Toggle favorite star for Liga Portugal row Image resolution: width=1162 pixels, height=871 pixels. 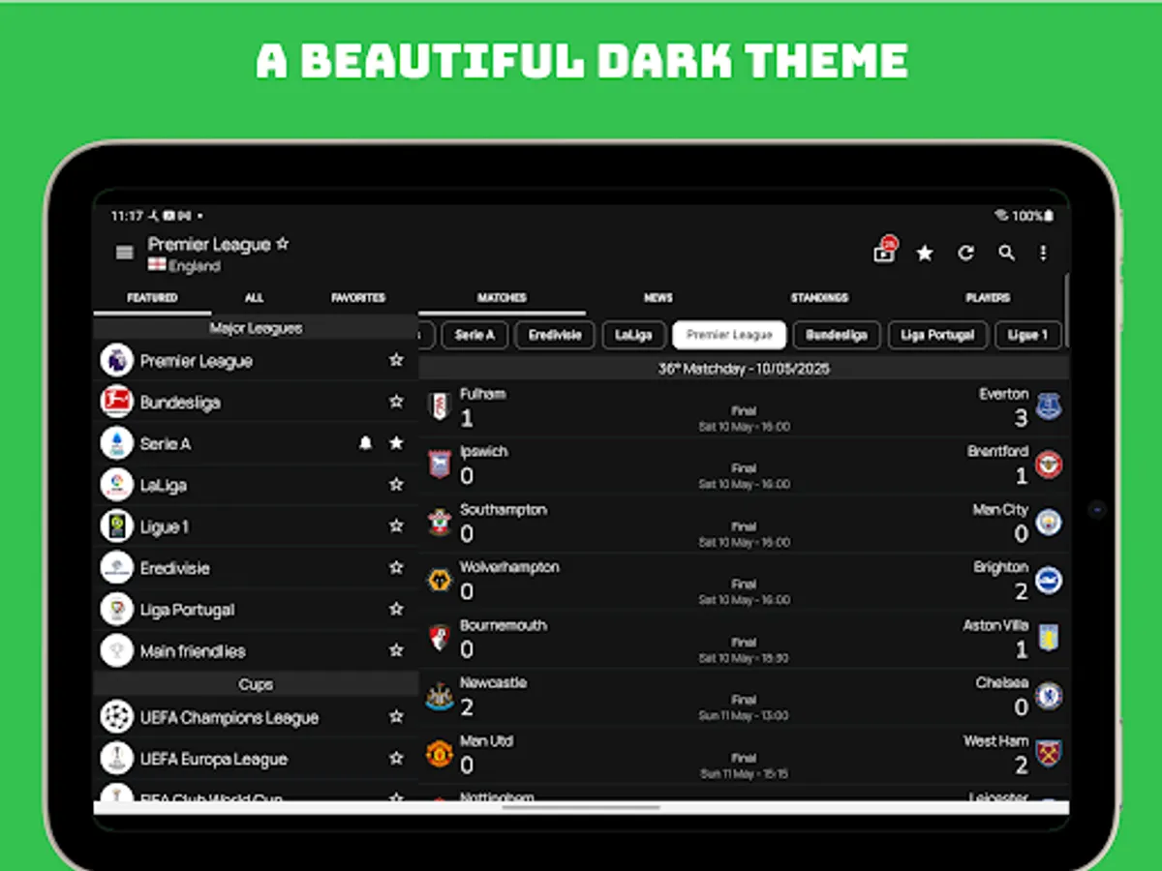(396, 609)
